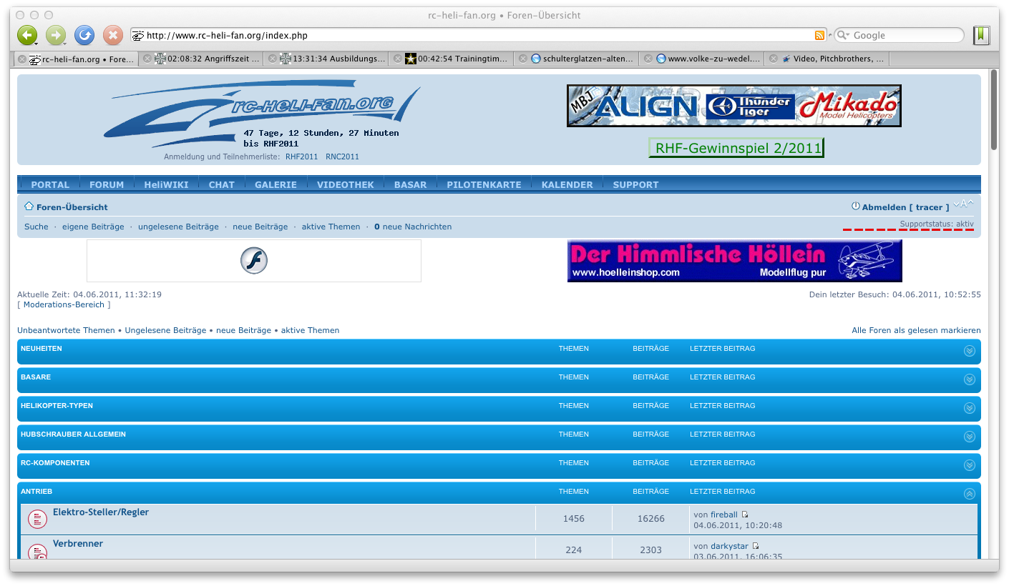1009x586 pixels.
Task: Switch to the 13:31:34 Ausbildungs tab
Action: [326, 59]
